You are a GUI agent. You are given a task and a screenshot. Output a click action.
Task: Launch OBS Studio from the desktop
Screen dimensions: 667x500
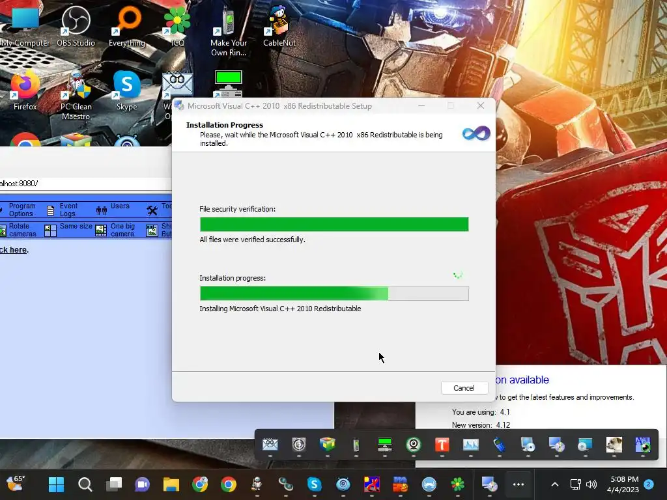tap(76, 26)
